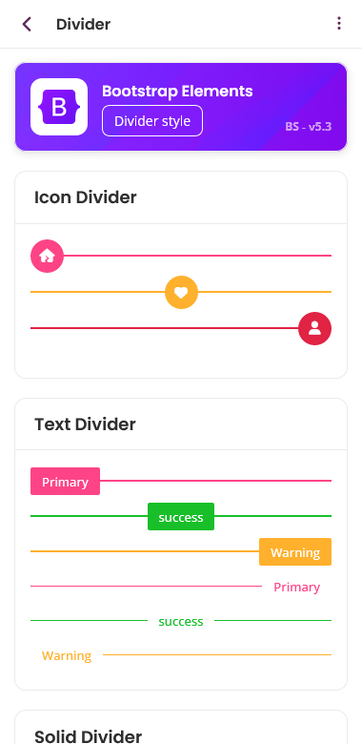Click the Divider style button
362x744 pixels.
152,121
